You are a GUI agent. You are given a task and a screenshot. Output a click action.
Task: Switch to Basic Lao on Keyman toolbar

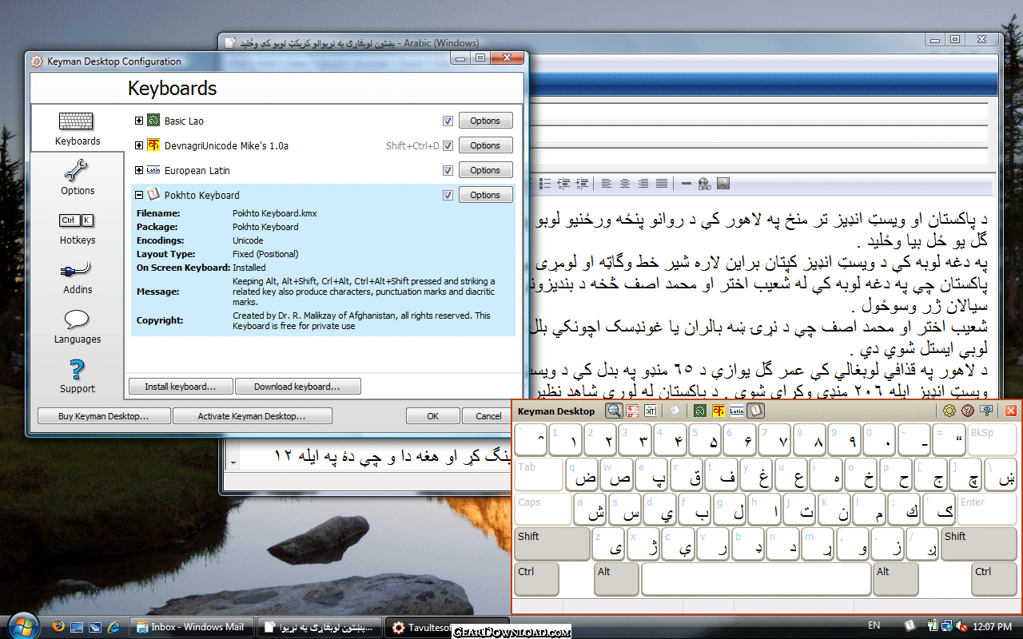[x=700, y=411]
